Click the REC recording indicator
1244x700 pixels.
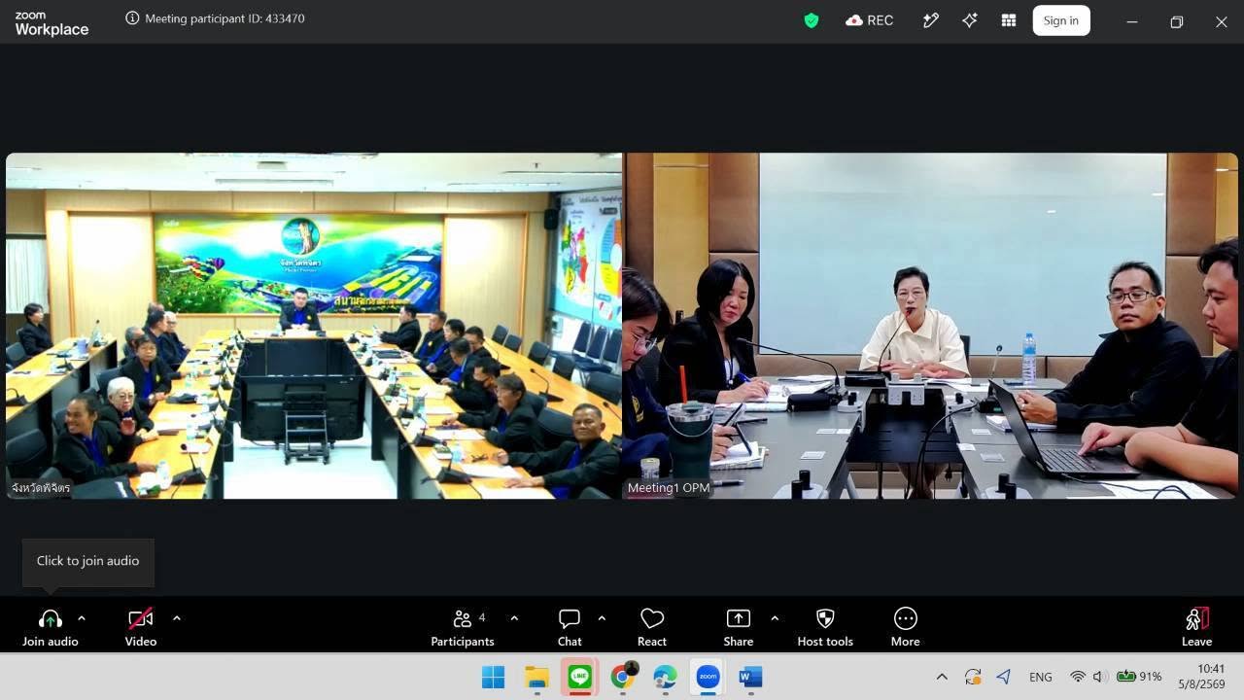870,20
